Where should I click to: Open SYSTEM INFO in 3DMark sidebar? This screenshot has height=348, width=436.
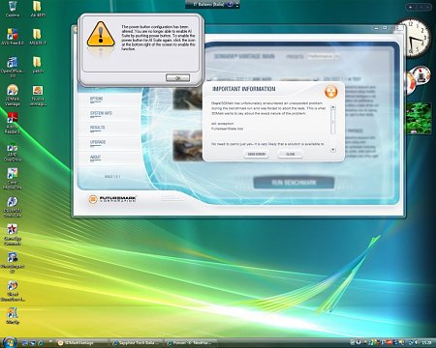pos(101,114)
